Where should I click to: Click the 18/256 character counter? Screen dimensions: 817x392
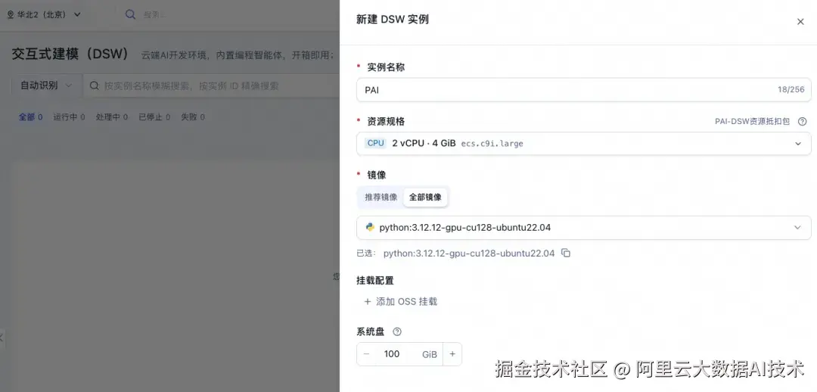791,89
